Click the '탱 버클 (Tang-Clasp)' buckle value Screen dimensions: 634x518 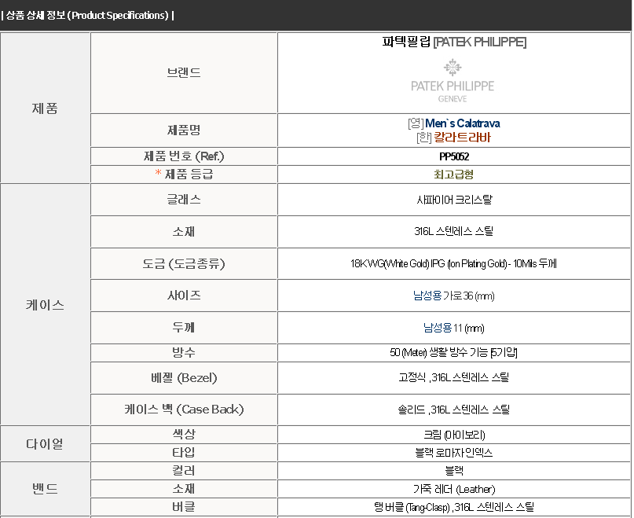[453, 507]
